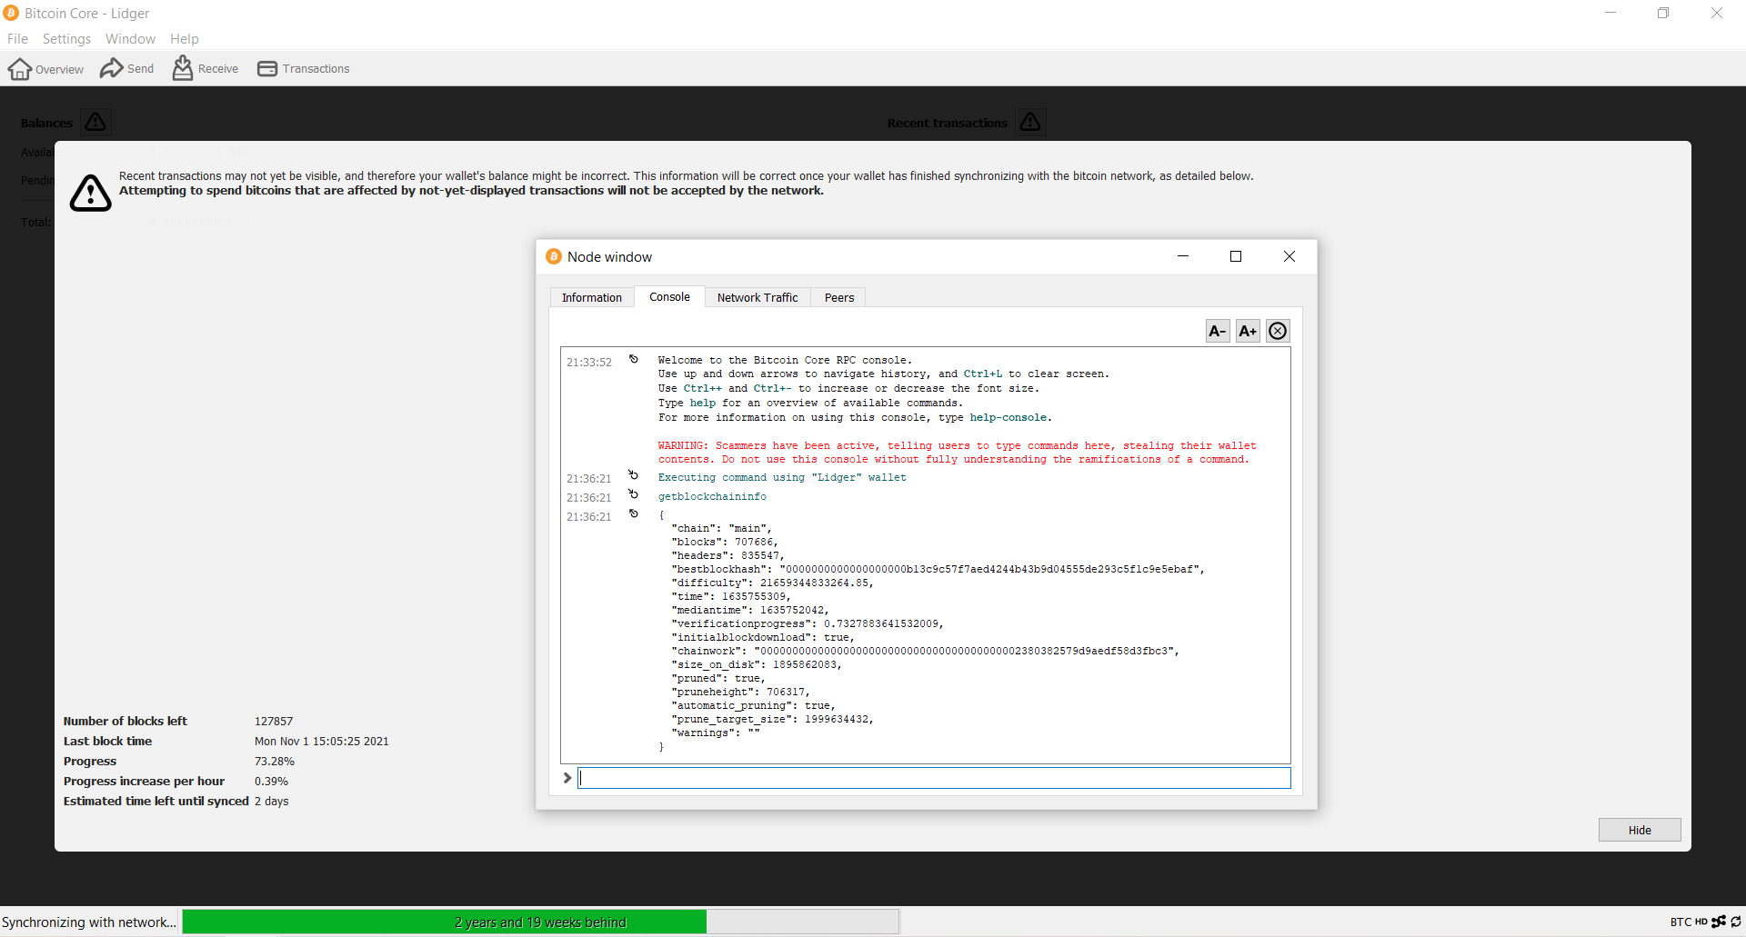This screenshot has height=937, width=1746.
Task: Click the network connections icon in status bar
Action: (1719, 922)
